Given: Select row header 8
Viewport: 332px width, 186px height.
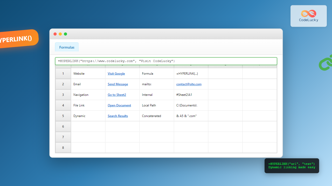Looking at the screenshot, I should [x=63, y=148].
